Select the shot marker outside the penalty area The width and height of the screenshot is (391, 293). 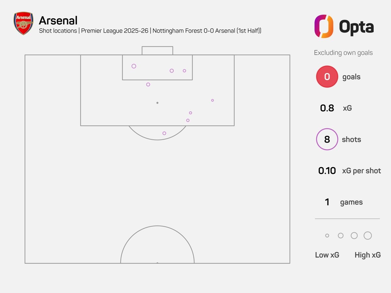[x=164, y=133]
